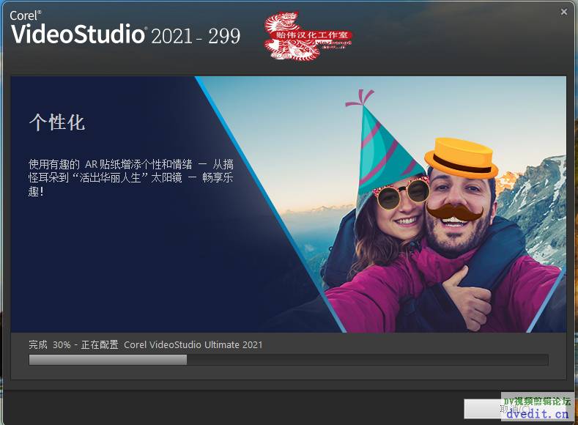Click the 个性化 heading

tap(57, 122)
